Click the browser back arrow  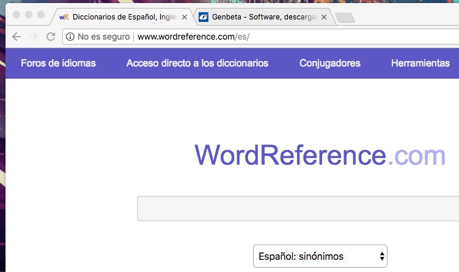point(17,37)
